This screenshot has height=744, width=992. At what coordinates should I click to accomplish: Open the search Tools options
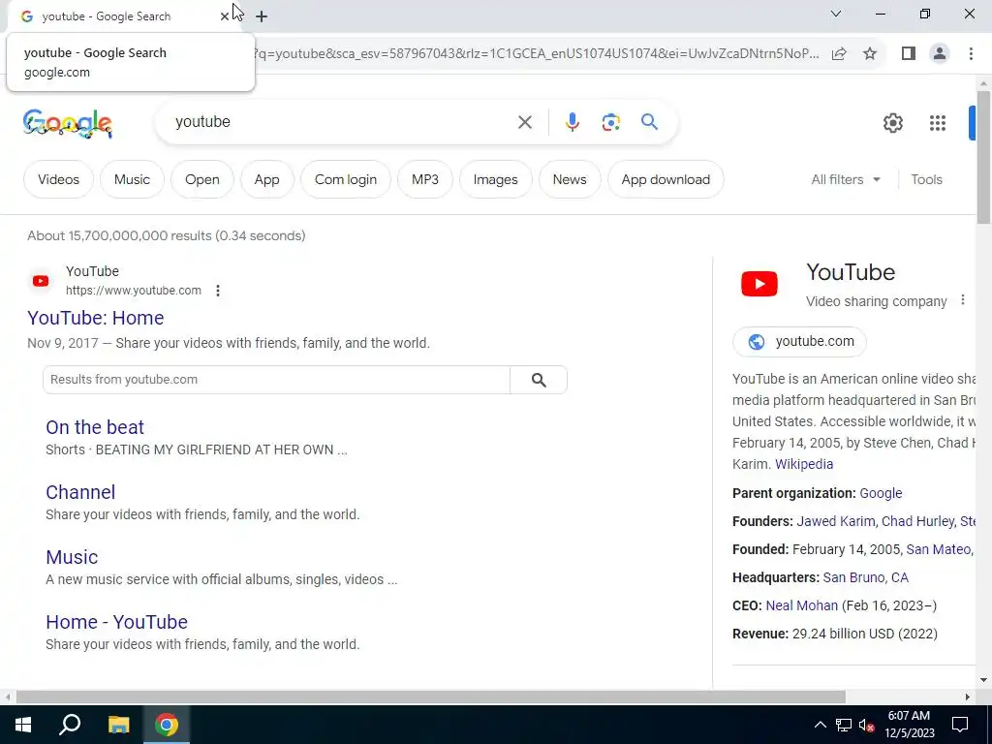click(926, 179)
